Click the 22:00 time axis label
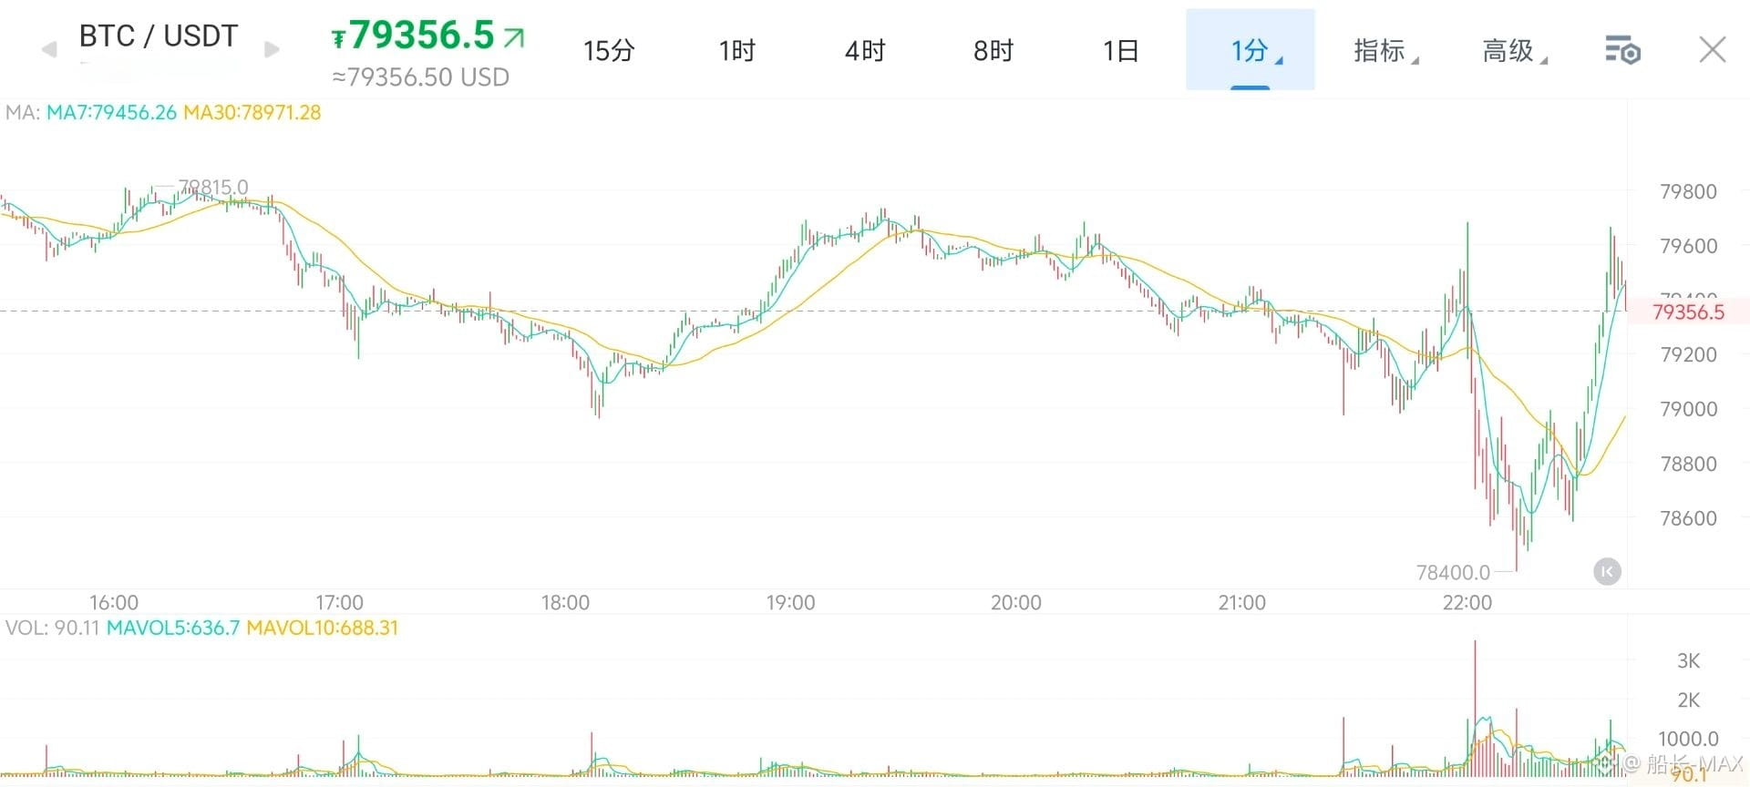Viewport: 1750px width, 787px height. coord(1467,602)
